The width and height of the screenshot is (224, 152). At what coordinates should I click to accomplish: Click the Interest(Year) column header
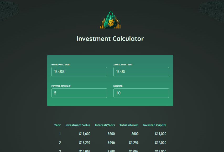coord(105,125)
